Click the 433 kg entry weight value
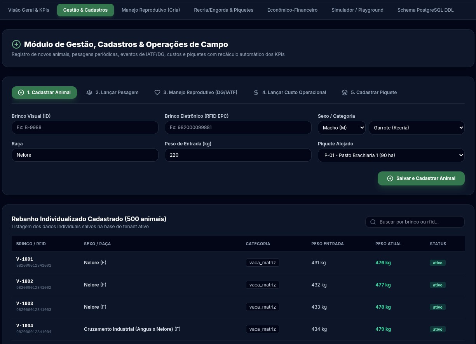Image resolution: width=476 pixels, height=344 pixels. coord(319,307)
